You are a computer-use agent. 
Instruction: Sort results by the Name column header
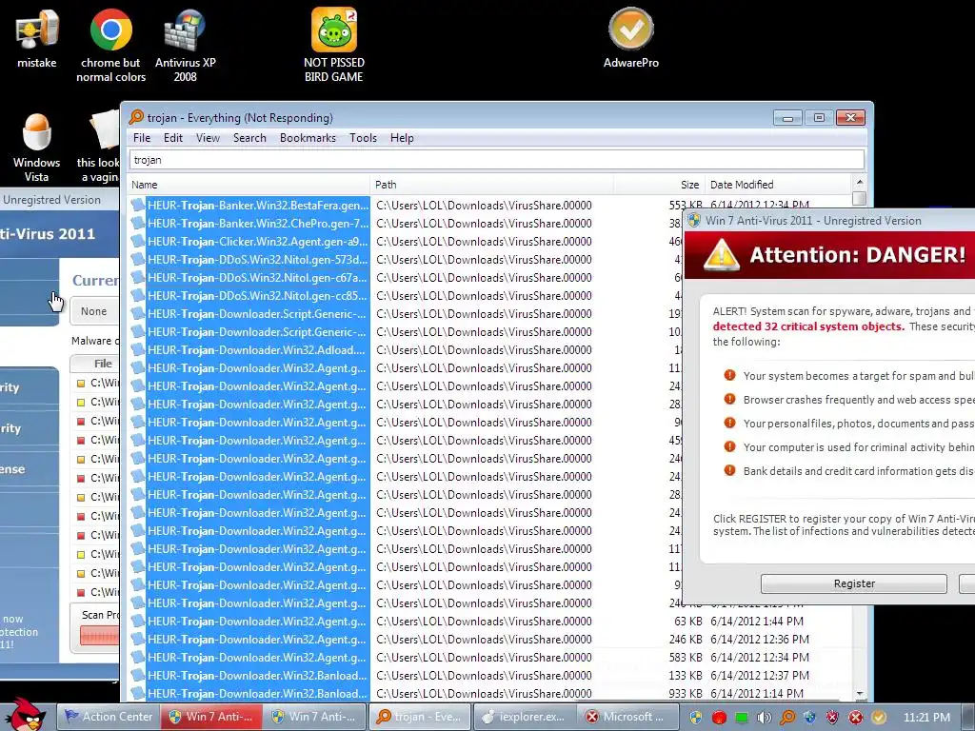click(x=249, y=185)
